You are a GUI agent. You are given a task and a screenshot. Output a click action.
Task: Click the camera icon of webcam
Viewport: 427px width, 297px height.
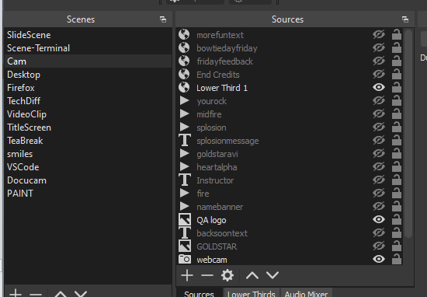(x=184, y=259)
